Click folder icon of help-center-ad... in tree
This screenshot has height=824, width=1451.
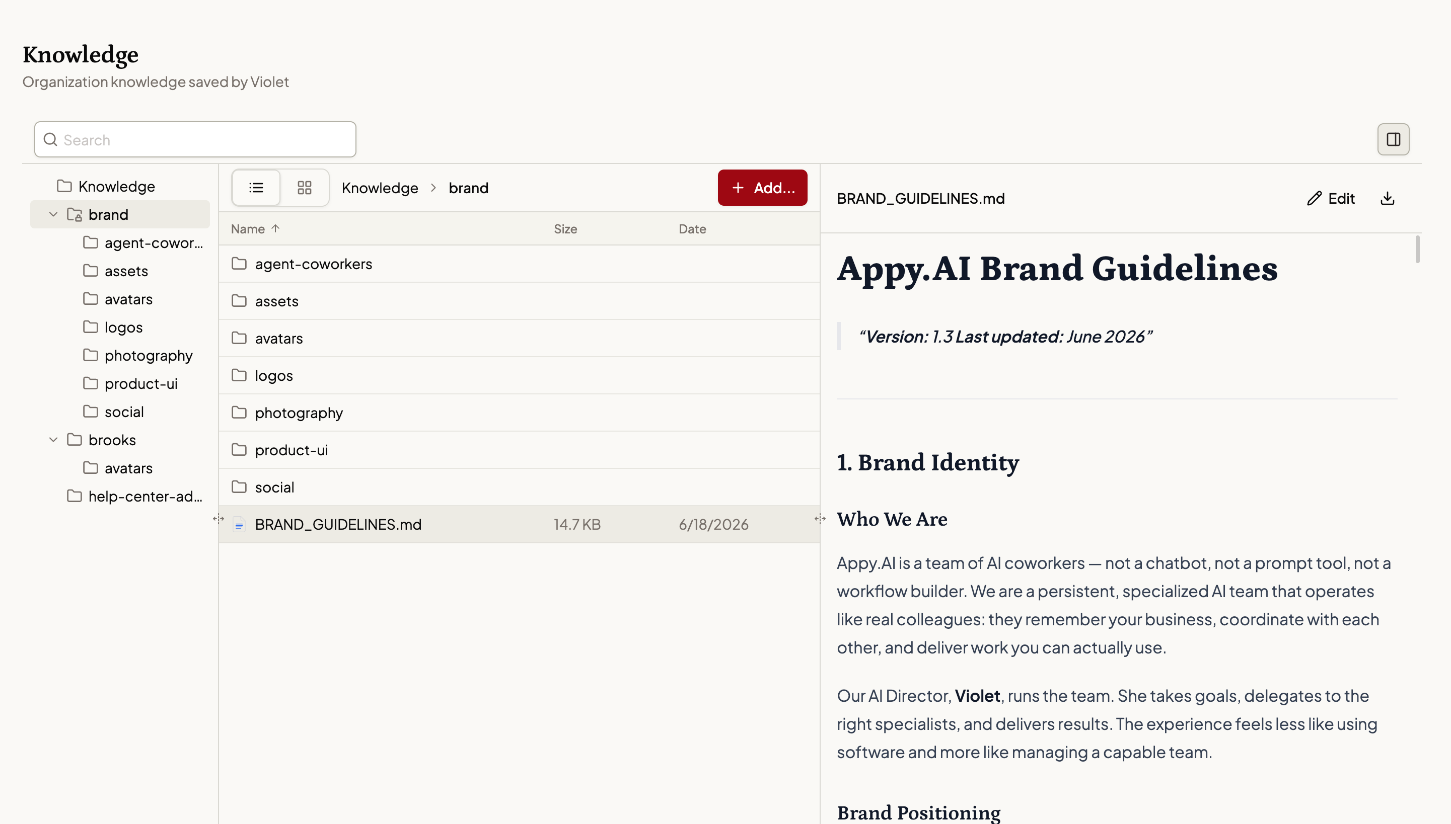(74, 496)
